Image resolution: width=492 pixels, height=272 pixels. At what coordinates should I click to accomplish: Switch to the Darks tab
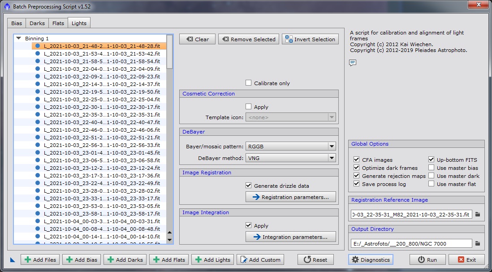(x=37, y=23)
